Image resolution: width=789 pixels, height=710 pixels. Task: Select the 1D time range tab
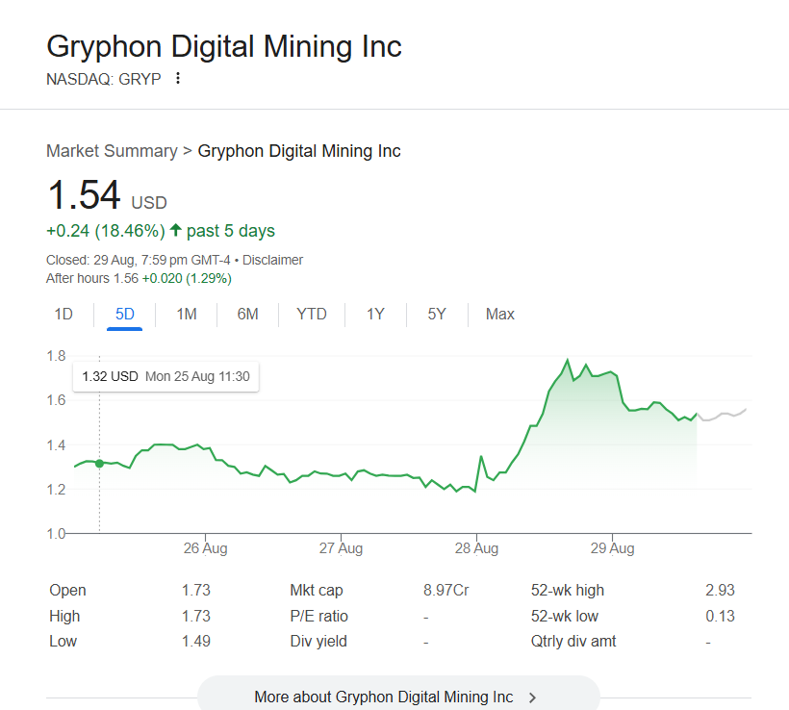pyautogui.click(x=64, y=314)
